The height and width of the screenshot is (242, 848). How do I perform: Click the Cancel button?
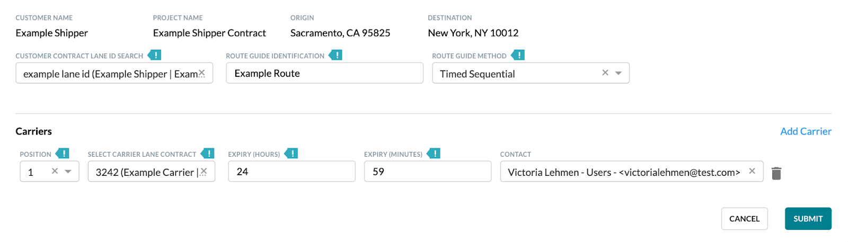[x=744, y=219]
